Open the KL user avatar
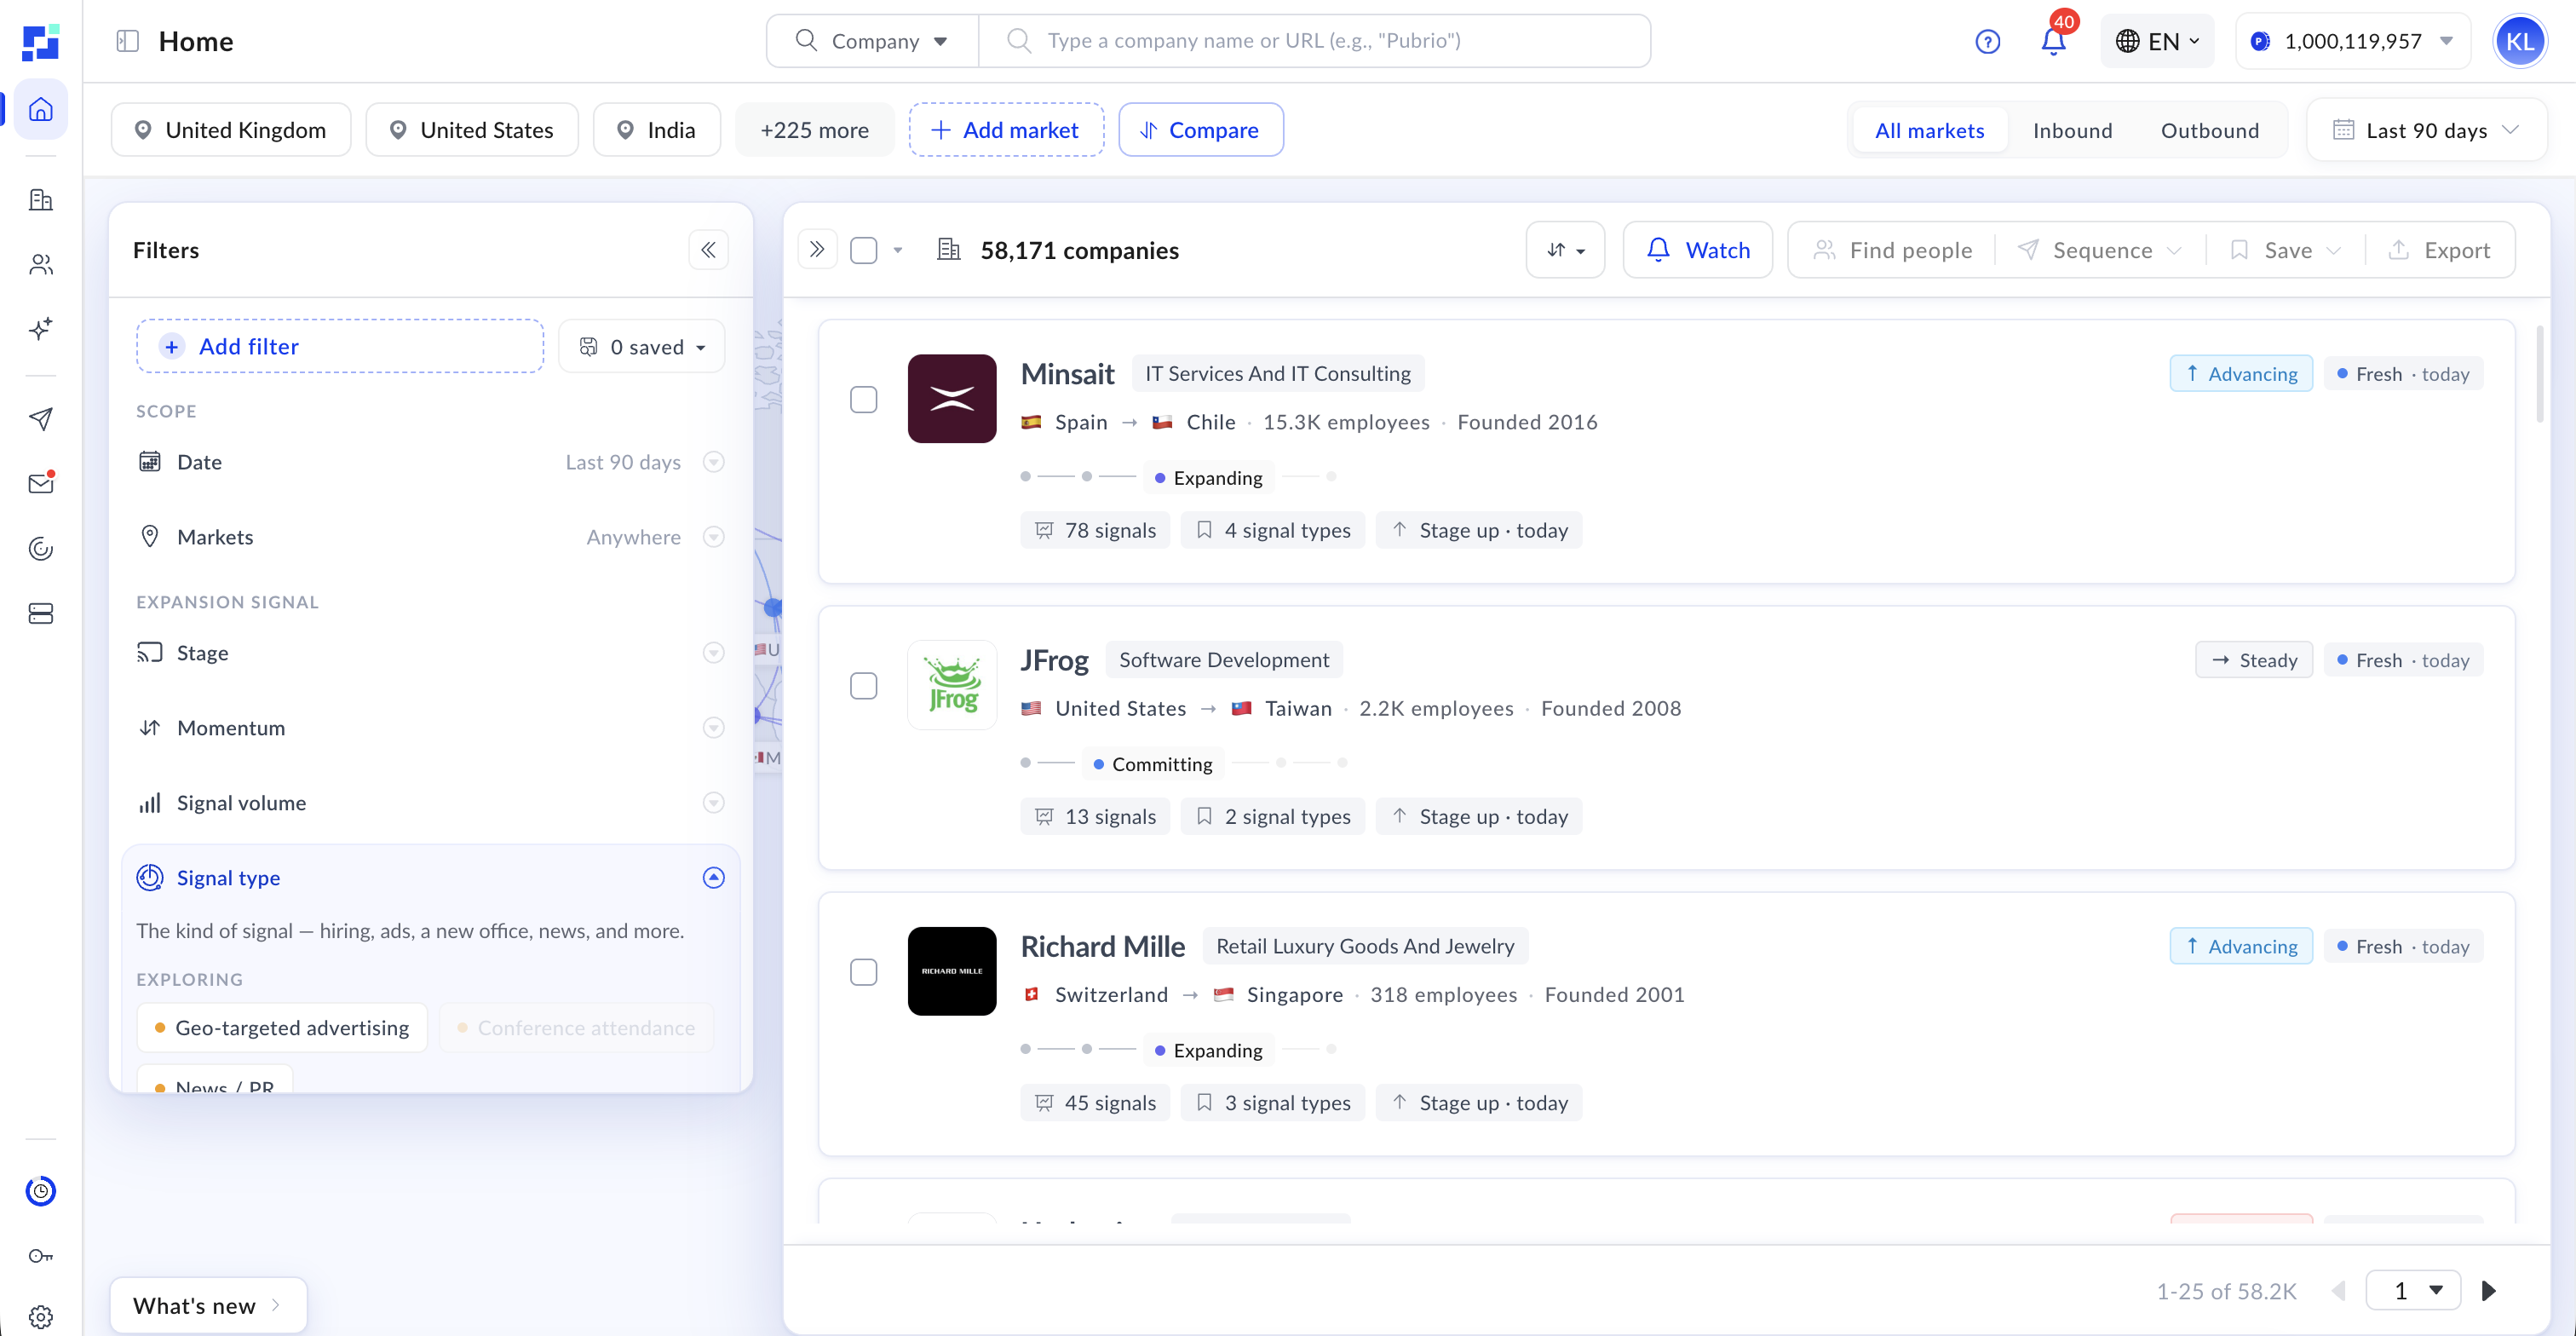This screenshot has width=2576, height=1336. coord(2519,41)
